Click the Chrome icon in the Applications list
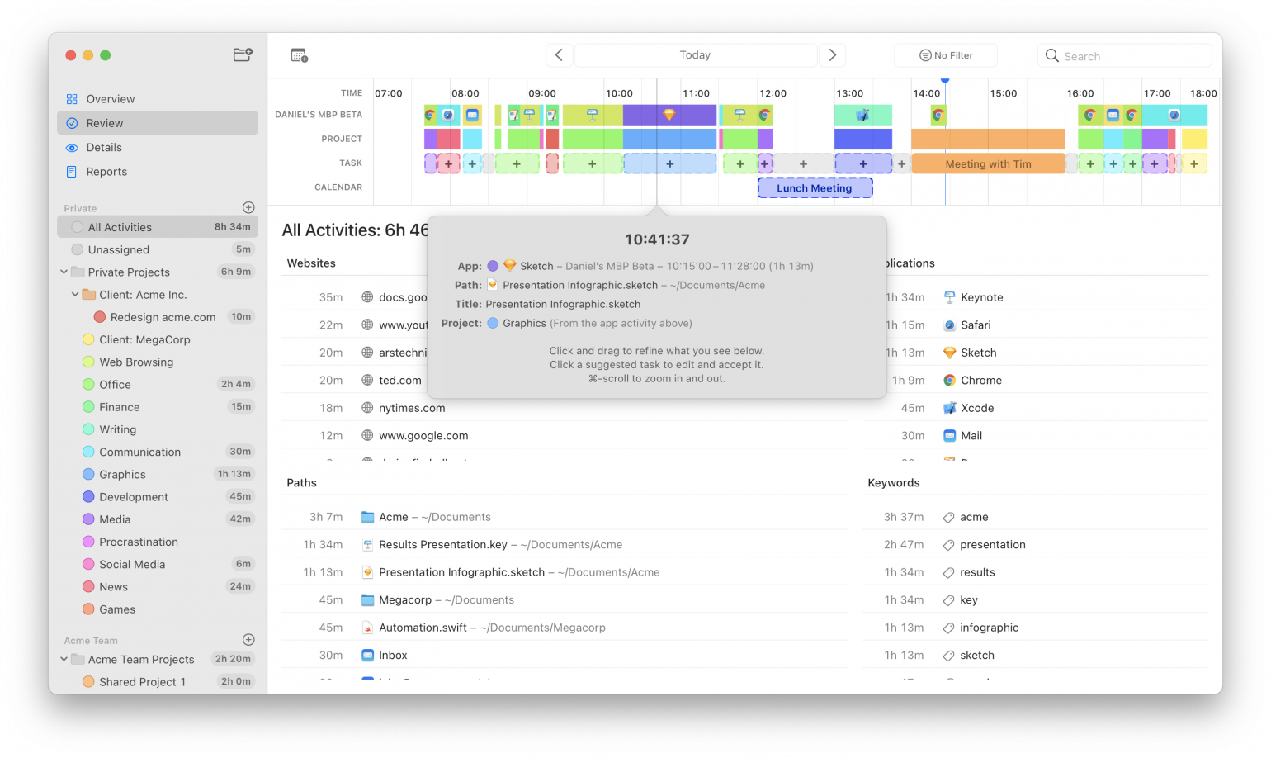The image size is (1271, 758). pyautogui.click(x=951, y=380)
